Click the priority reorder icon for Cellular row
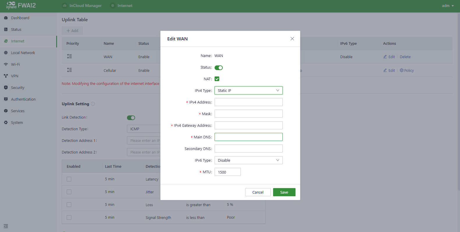This screenshot has width=460, height=232. tap(69, 70)
